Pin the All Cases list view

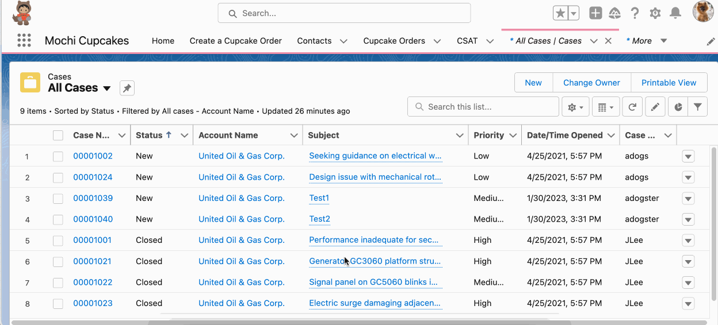pos(127,88)
